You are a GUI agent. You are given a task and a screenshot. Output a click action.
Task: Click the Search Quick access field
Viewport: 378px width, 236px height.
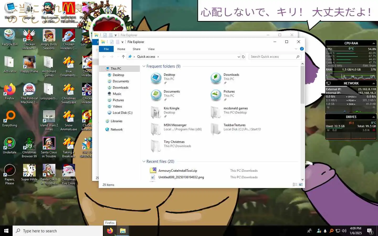point(275,57)
